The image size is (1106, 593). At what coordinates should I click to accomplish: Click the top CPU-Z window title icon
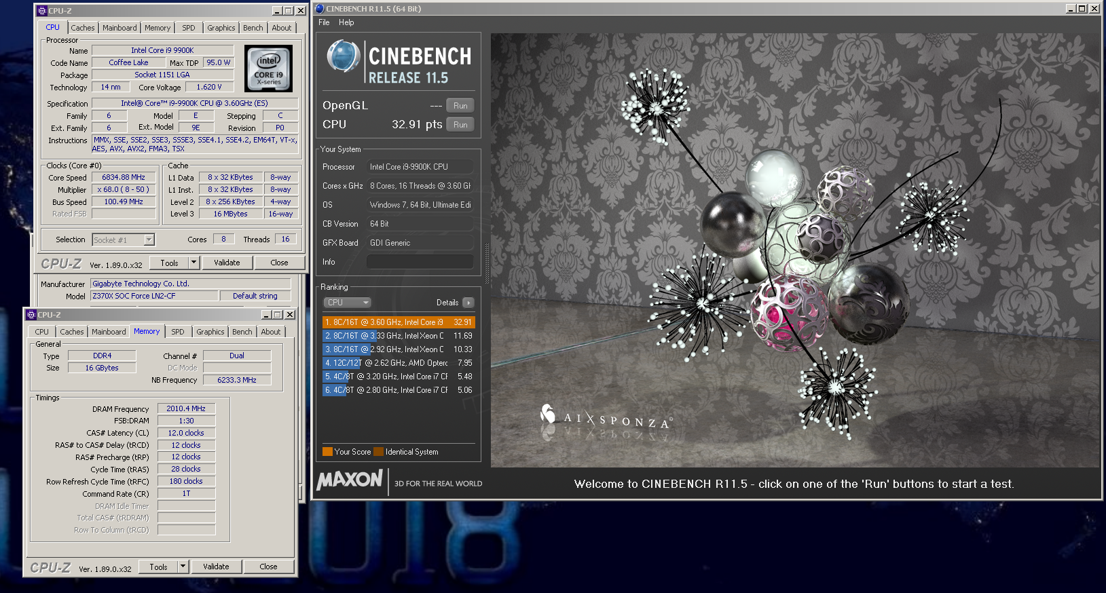[x=42, y=11]
